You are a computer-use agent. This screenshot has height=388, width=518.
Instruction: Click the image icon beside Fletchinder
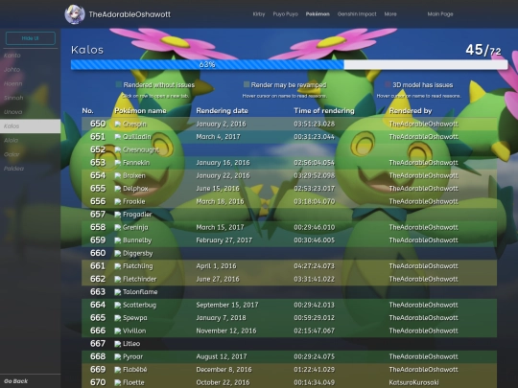click(x=118, y=279)
